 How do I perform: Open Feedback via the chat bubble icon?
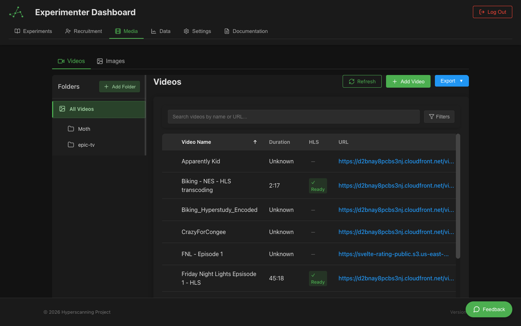point(476,309)
